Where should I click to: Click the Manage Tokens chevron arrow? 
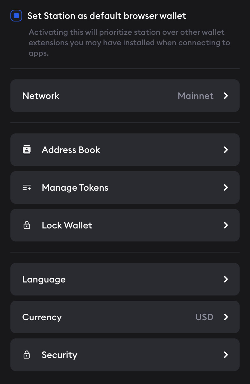226,187
